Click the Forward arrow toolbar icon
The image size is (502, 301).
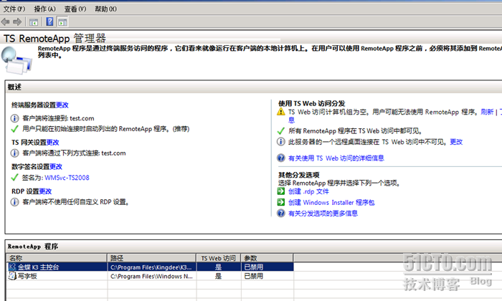click(17, 21)
